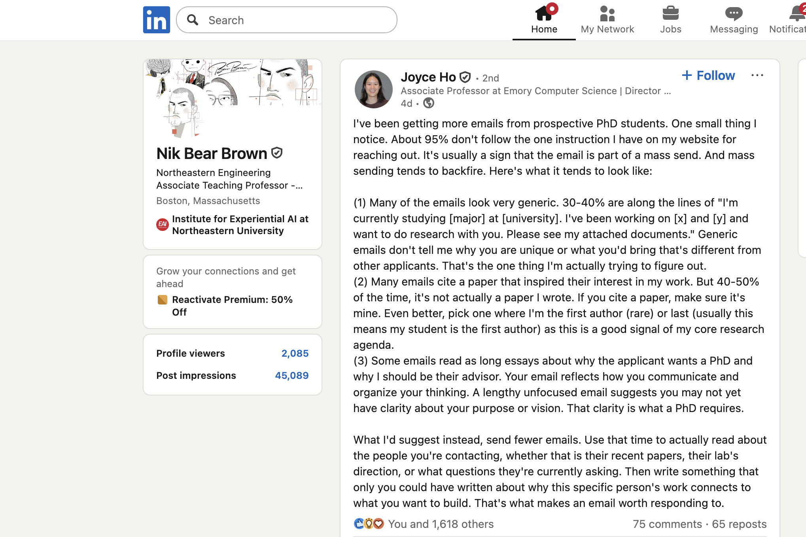View Post impressions count 45,089
This screenshot has height=537, width=806.
coord(291,375)
